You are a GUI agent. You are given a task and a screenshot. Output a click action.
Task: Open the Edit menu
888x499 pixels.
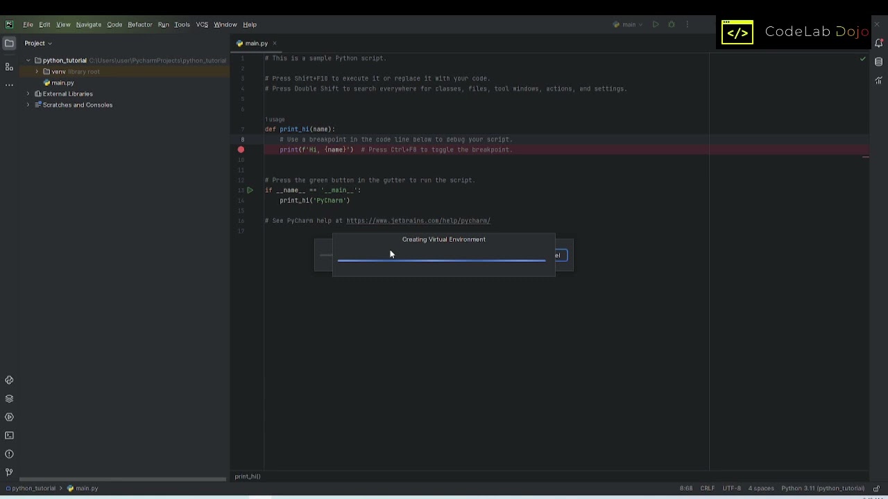(x=44, y=24)
